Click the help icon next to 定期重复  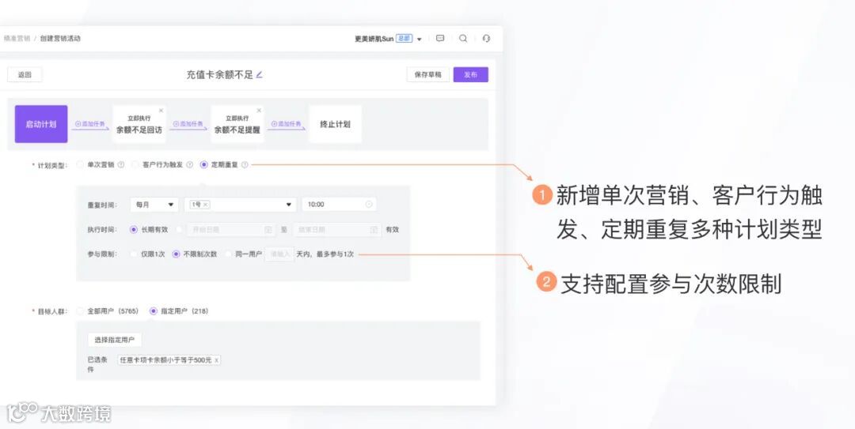coord(245,164)
